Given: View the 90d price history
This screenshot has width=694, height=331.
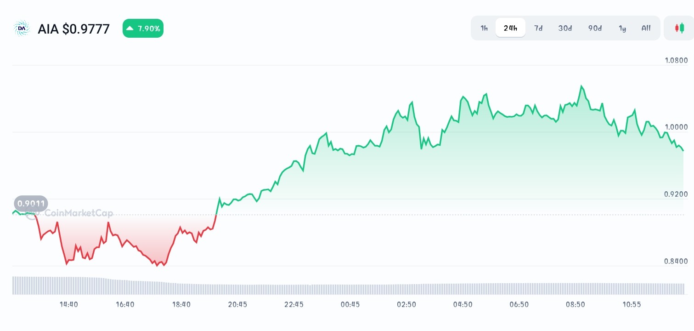Looking at the screenshot, I should [594, 28].
